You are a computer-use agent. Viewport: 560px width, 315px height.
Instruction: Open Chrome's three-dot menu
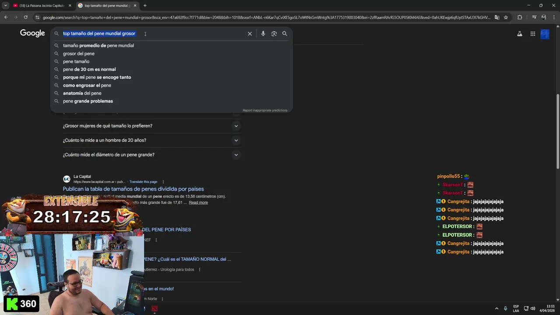point(553,17)
